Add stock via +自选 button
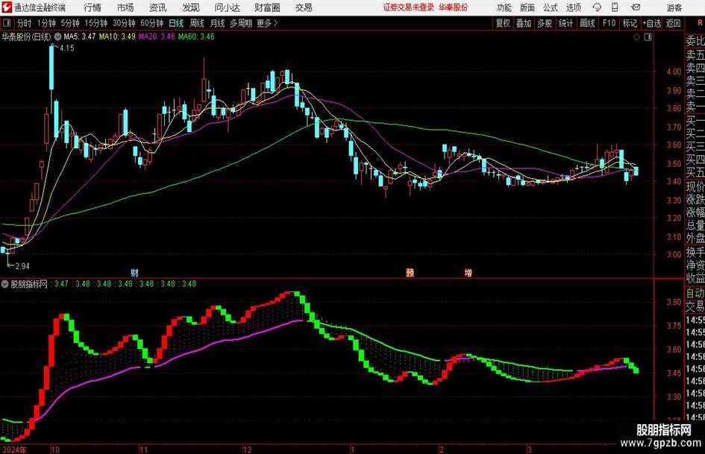The width and height of the screenshot is (705, 454). coord(651,23)
